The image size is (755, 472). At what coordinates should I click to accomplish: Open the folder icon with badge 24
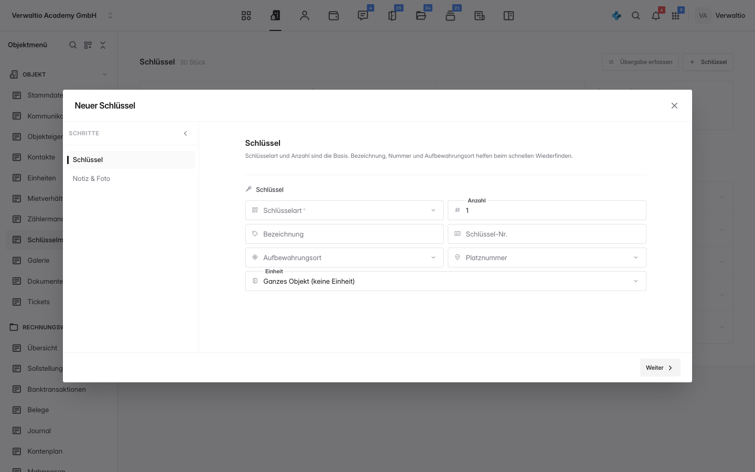click(421, 16)
